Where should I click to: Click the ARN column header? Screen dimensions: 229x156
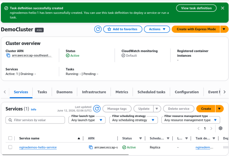click(x=91, y=138)
